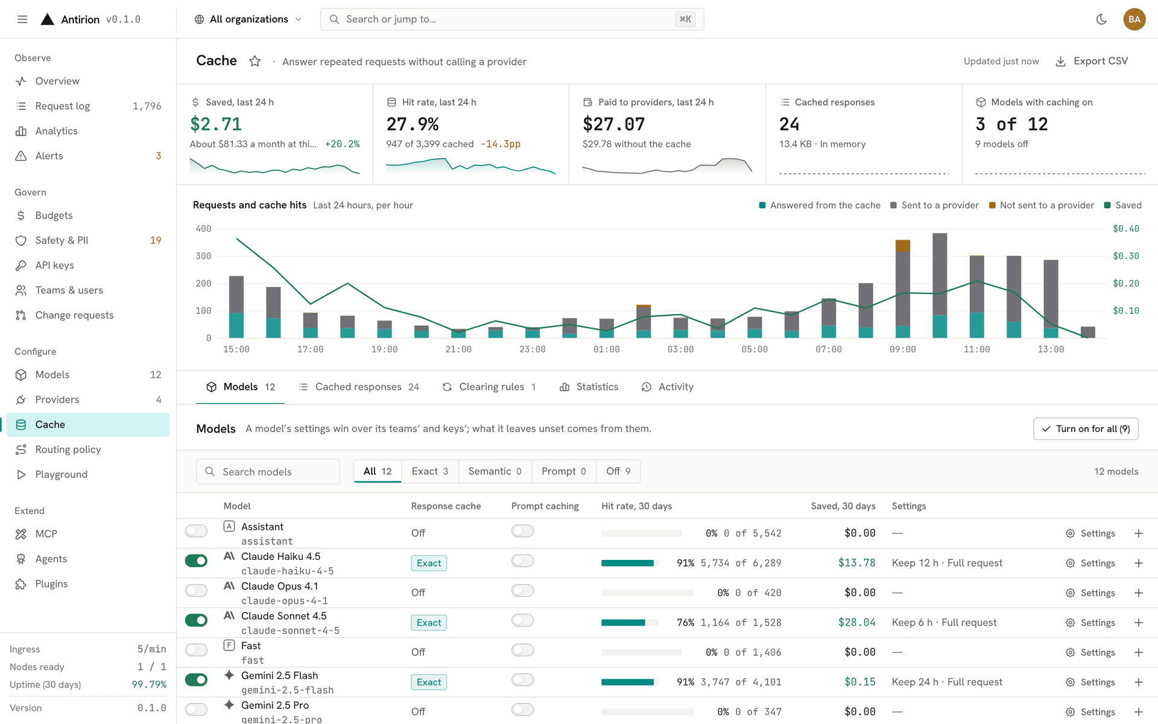
Task: Open the All organizations dropdown
Action: click(248, 19)
